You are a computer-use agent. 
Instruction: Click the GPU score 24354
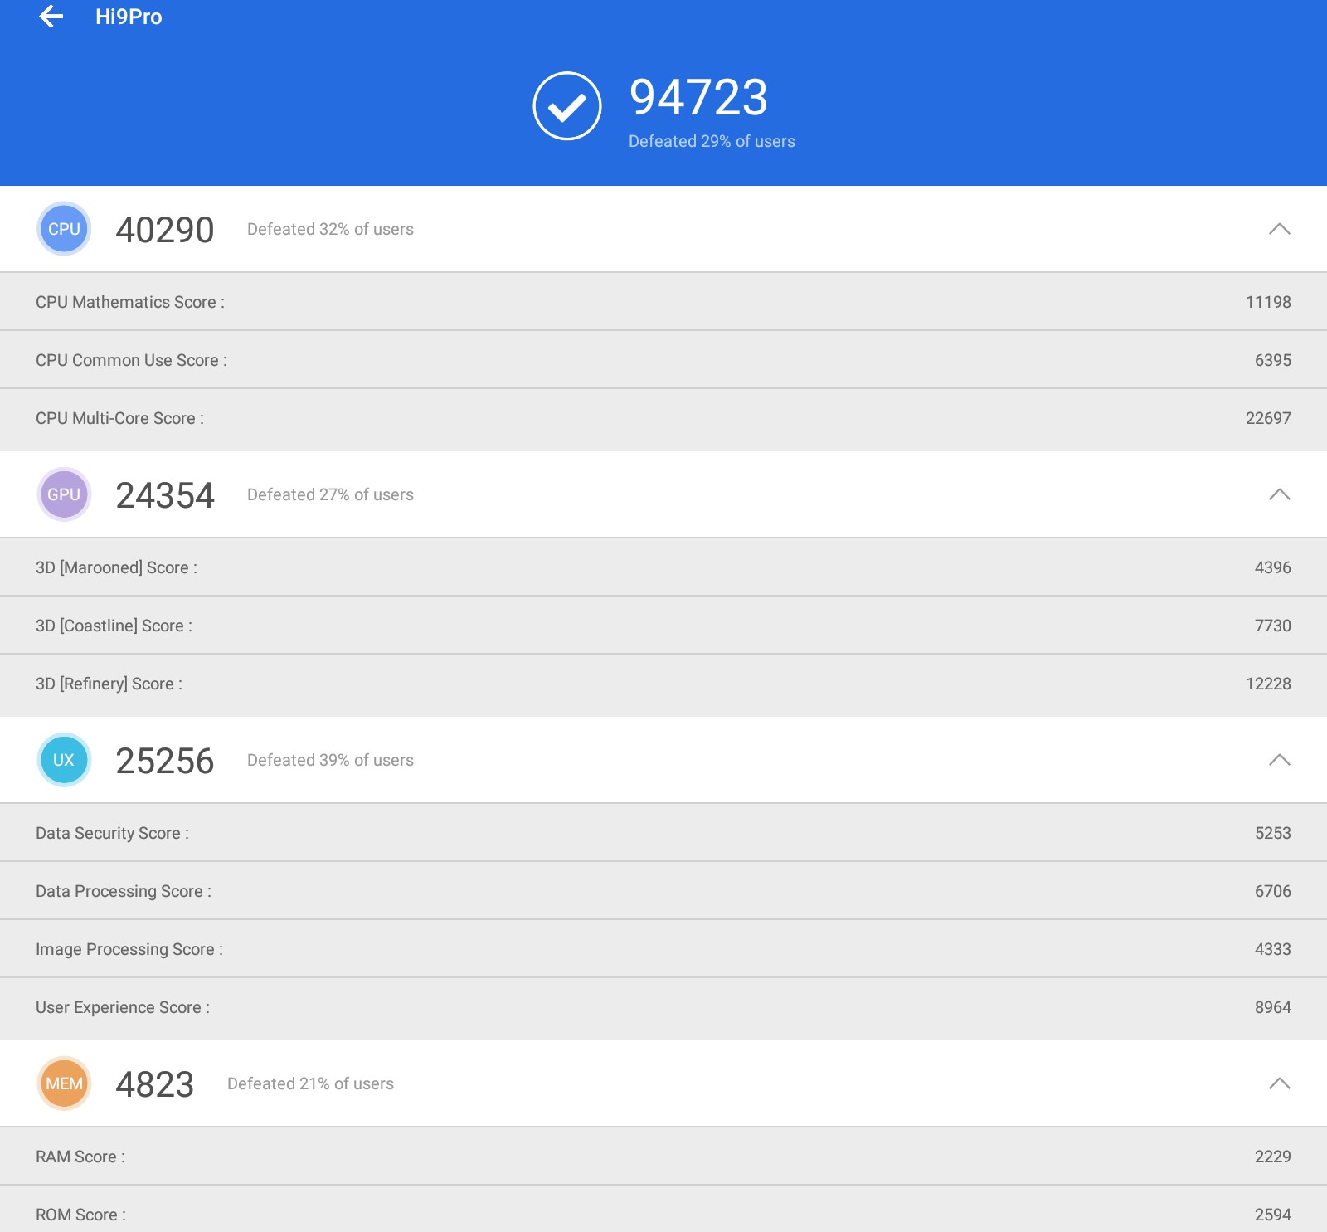[165, 495]
